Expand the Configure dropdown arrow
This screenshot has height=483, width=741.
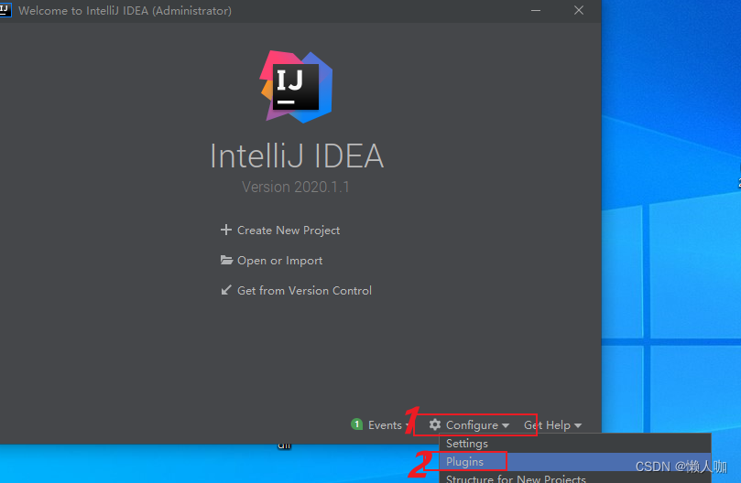[506, 425]
